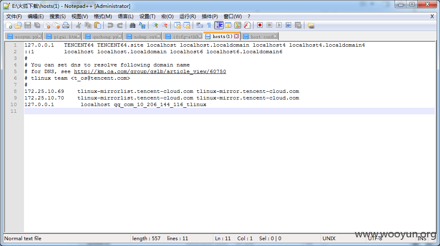440x246 pixels.
Task: Toggle synchronize vertical scrolling icon
Action: pyautogui.click(x=177, y=26)
